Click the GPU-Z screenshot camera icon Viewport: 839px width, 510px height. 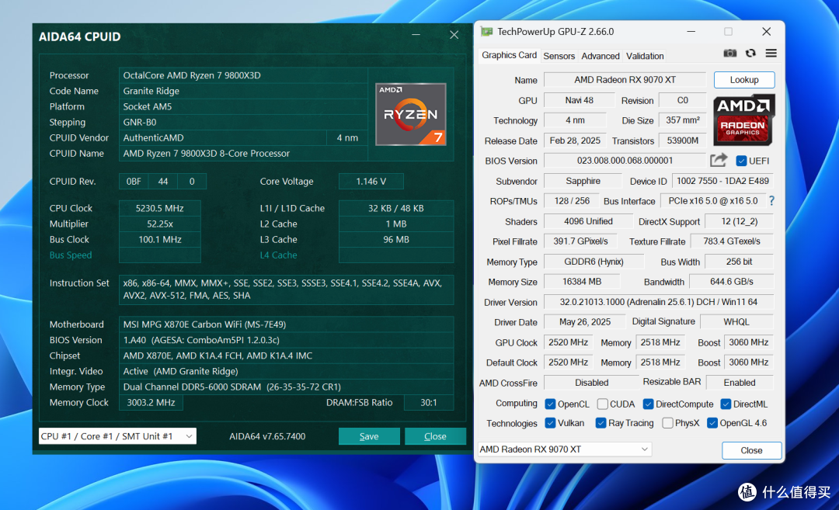[729, 54]
